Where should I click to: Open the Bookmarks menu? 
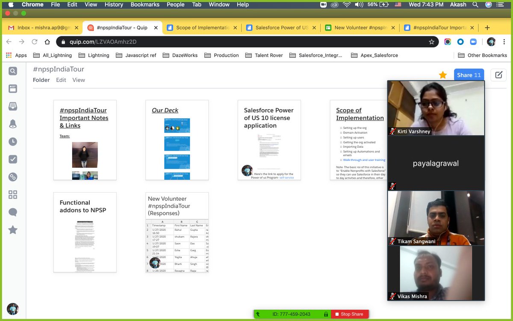tap(145, 4)
